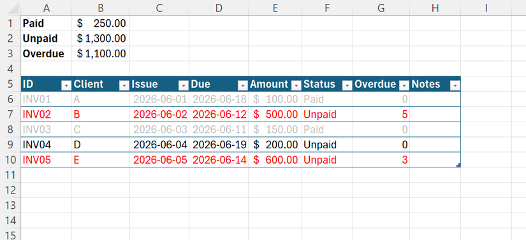Viewport: 526px width, 240px height.
Task: Click the $ 200.00 amount cell
Action: [x=275, y=145]
